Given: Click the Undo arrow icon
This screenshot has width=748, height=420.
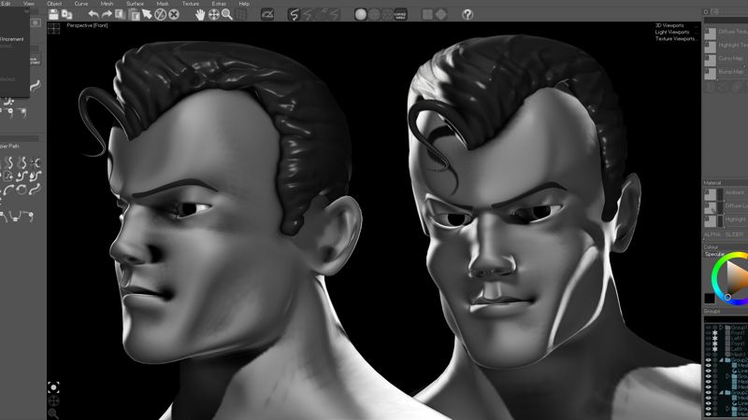Looking at the screenshot, I should click(93, 14).
